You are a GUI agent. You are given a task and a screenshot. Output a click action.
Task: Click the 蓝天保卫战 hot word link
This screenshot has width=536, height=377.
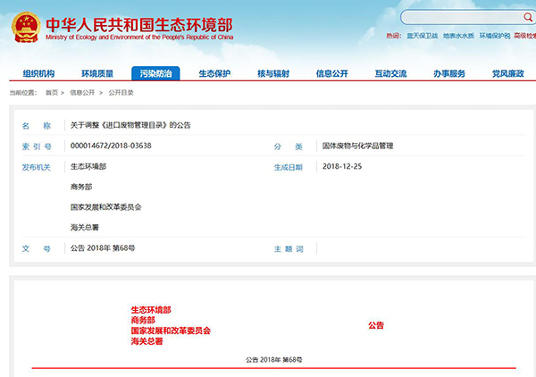423,36
